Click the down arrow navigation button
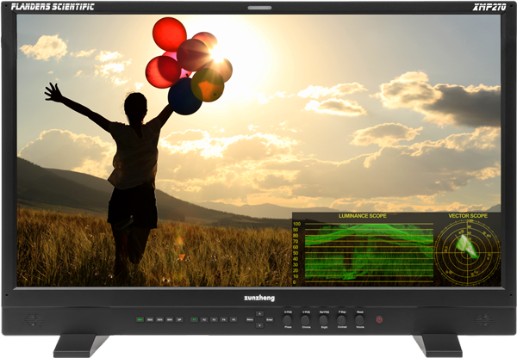 pos(260,325)
